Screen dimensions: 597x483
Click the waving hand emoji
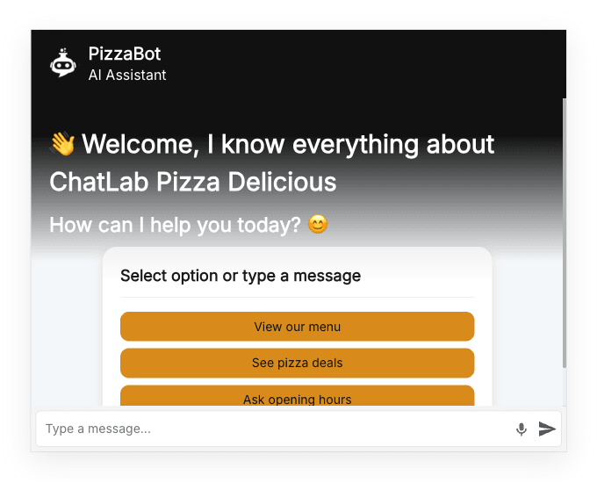[62, 143]
